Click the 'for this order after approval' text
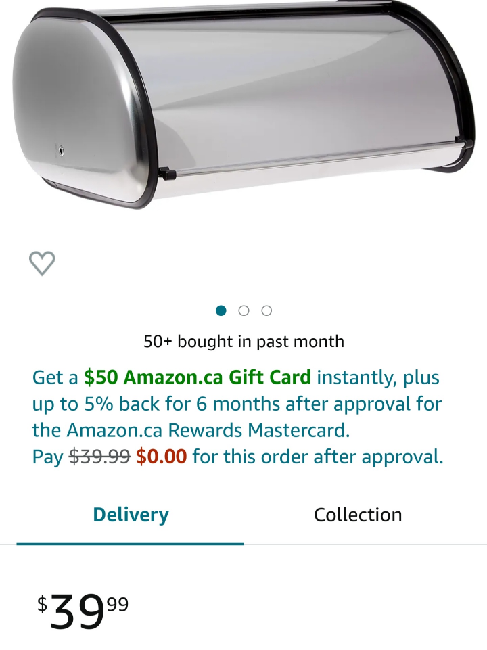Image resolution: width=487 pixels, height=650 pixels. 318,457
